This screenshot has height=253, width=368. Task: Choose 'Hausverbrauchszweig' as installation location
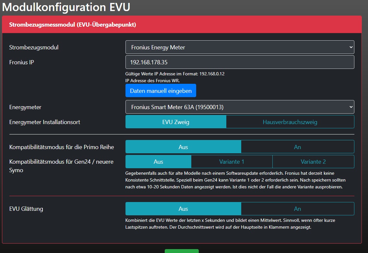pyautogui.click(x=290, y=122)
